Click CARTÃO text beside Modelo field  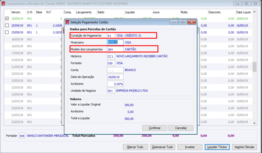(x=130, y=49)
